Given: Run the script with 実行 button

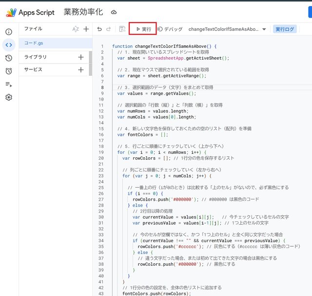Looking at the screenshot, I should pyautogui.click(x=143, y=29).
